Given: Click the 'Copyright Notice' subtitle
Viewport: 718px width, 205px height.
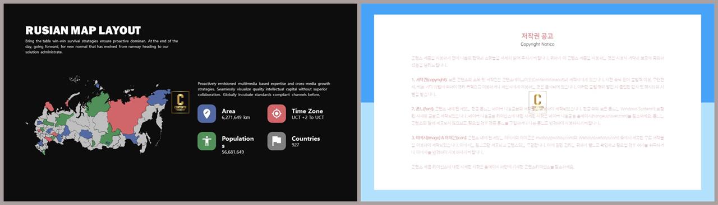Looking at the screenshot, I should point(537,44).
